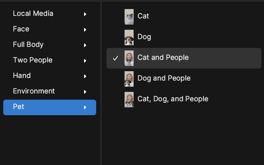Expand the Local Media submenu arrow
Screen dimensions: 264x165
85,14
